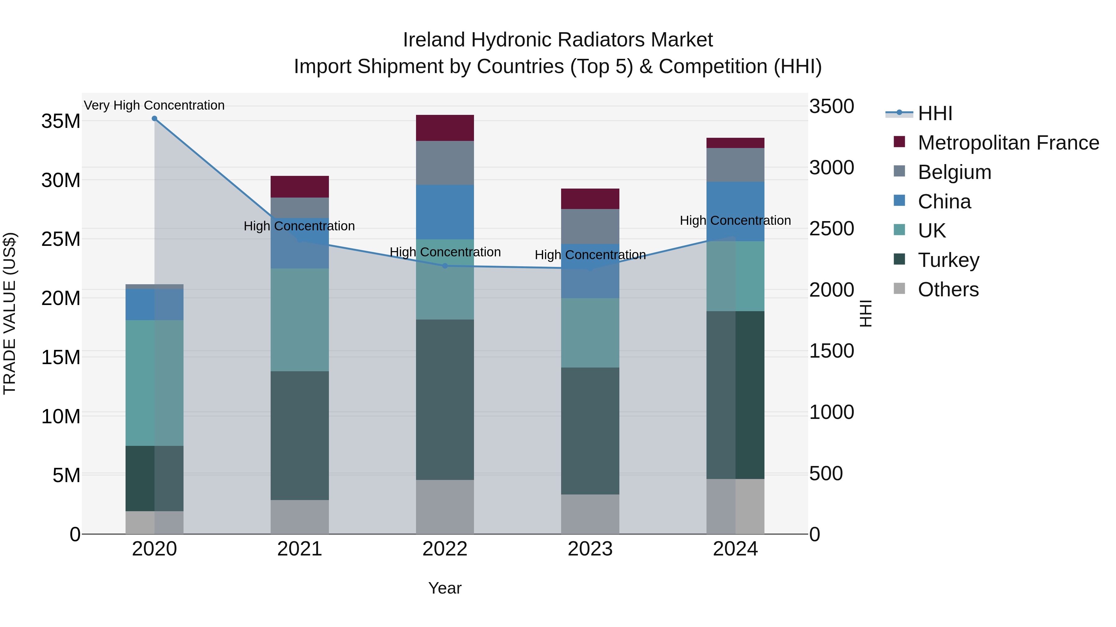Click the 25M y-axis tick label
1116x627 pixels.
coord(61,239)
